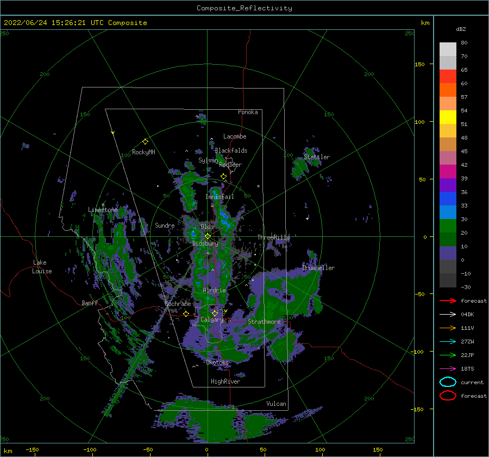Select the 'current' legend text

(x=472, y=382)
